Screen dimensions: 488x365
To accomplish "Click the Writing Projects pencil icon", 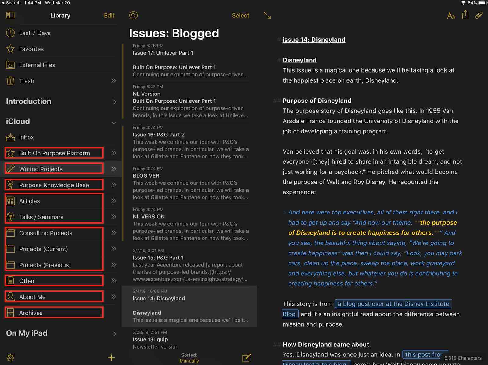I will pyautogui.click(x=10, y=169).
